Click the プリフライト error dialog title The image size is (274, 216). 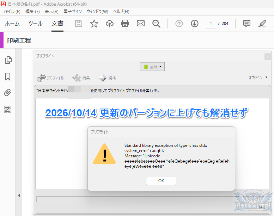point(100,132)
